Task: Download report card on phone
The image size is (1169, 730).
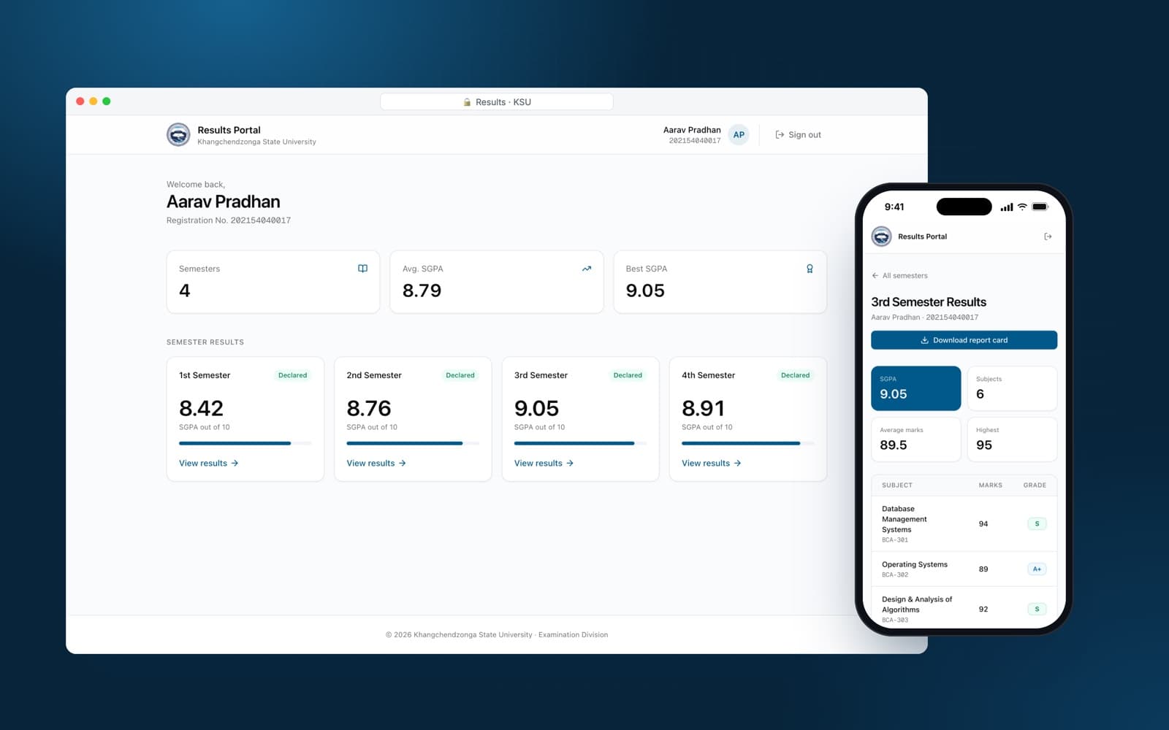Action: [x=964, y=340]
